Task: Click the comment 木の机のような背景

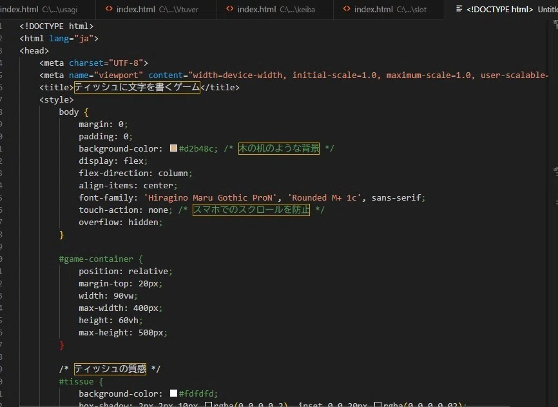Action: 279,148
